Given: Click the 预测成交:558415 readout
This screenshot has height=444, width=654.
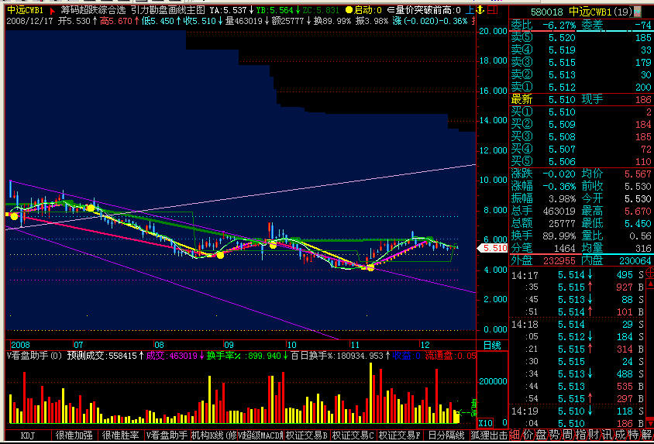Looking at the screenshot, I should 102,356.
